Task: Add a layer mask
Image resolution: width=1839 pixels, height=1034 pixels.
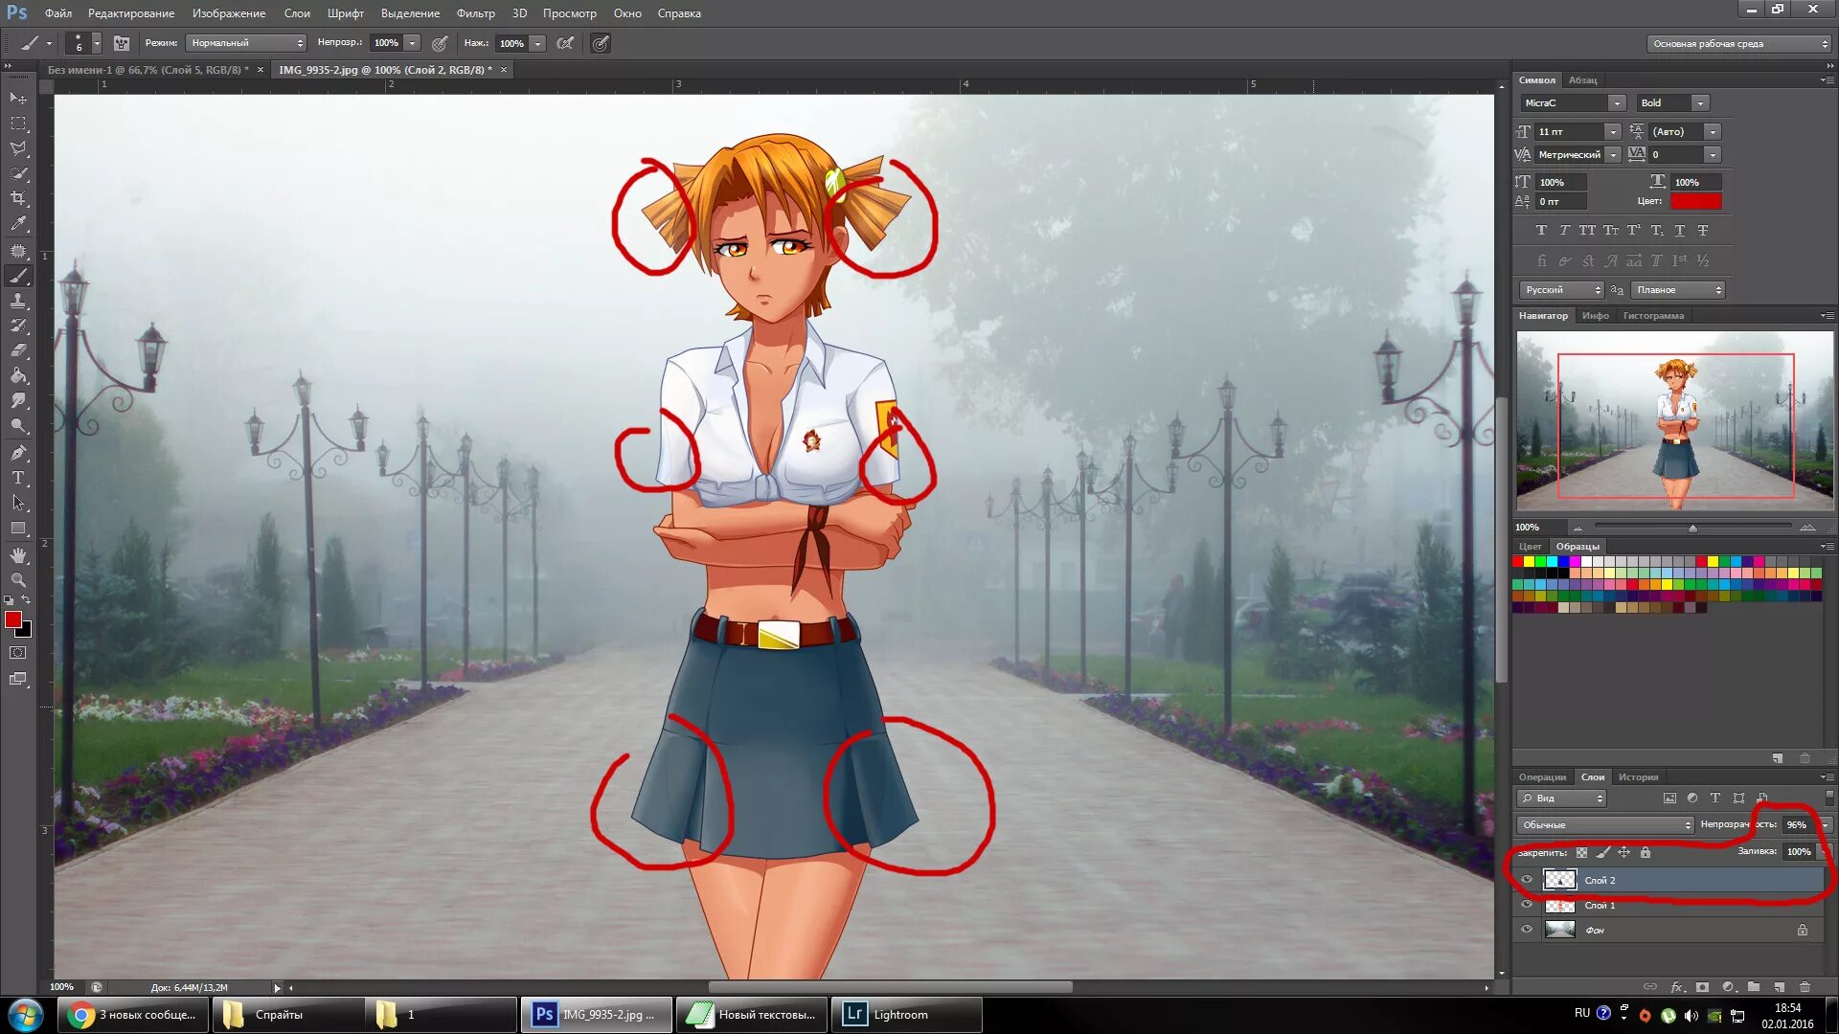Action: click(1702, 987)
